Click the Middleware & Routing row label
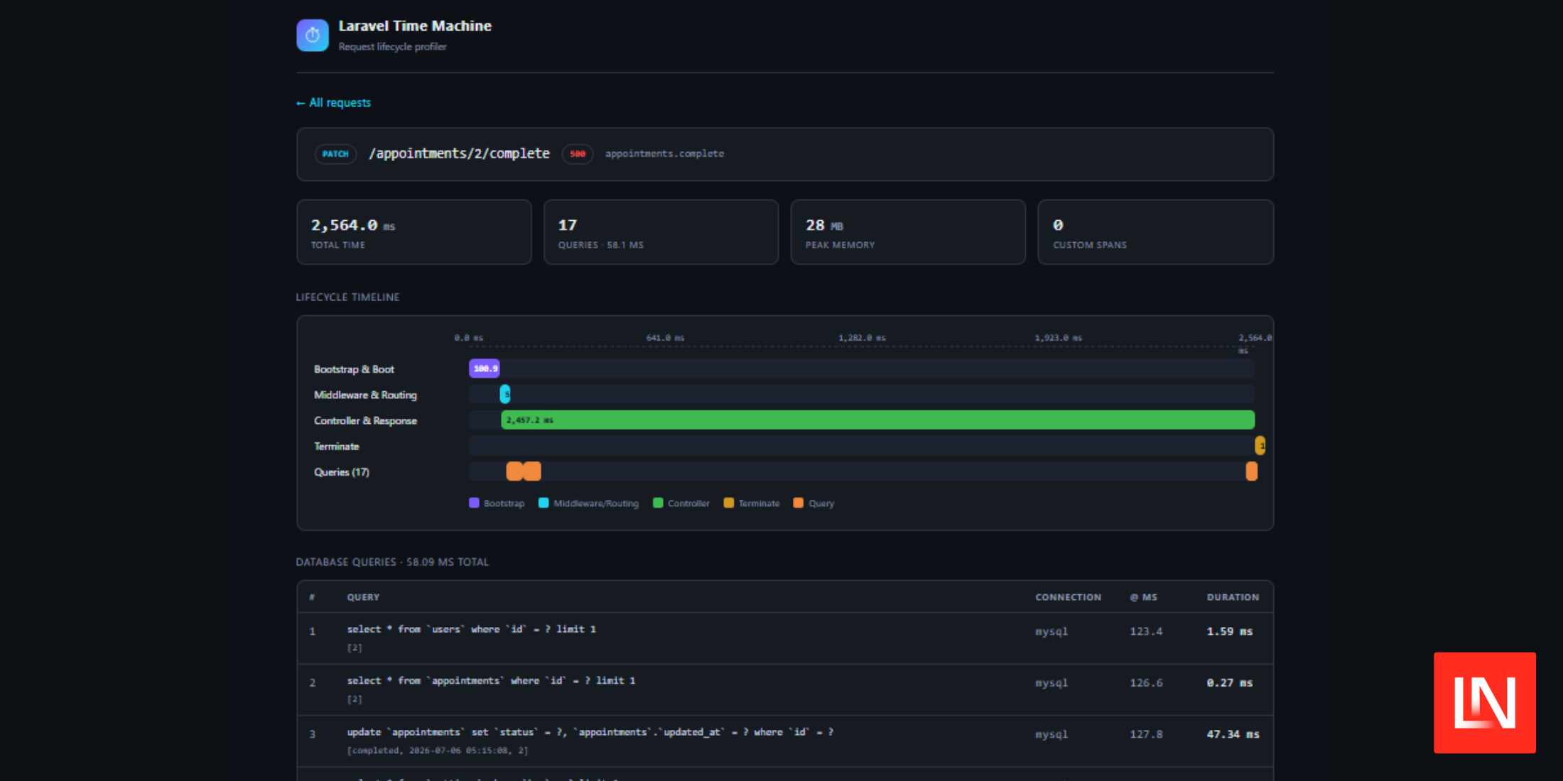 (x=365, y=395)
